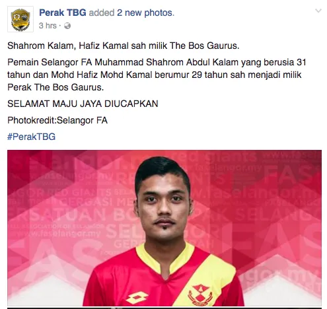The image size is (327, 309).
Task: Click the paragraph mentioning Muhammad Shahrom Abdul Kalam
Action: click(157, 75)
